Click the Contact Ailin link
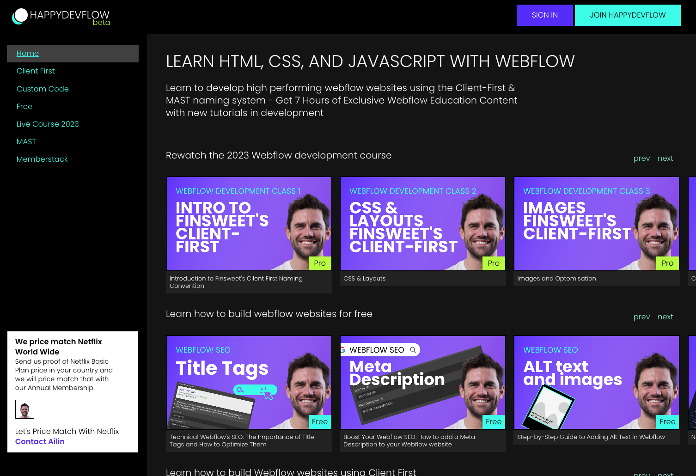 pyautogui.click(x=40, y=441)
